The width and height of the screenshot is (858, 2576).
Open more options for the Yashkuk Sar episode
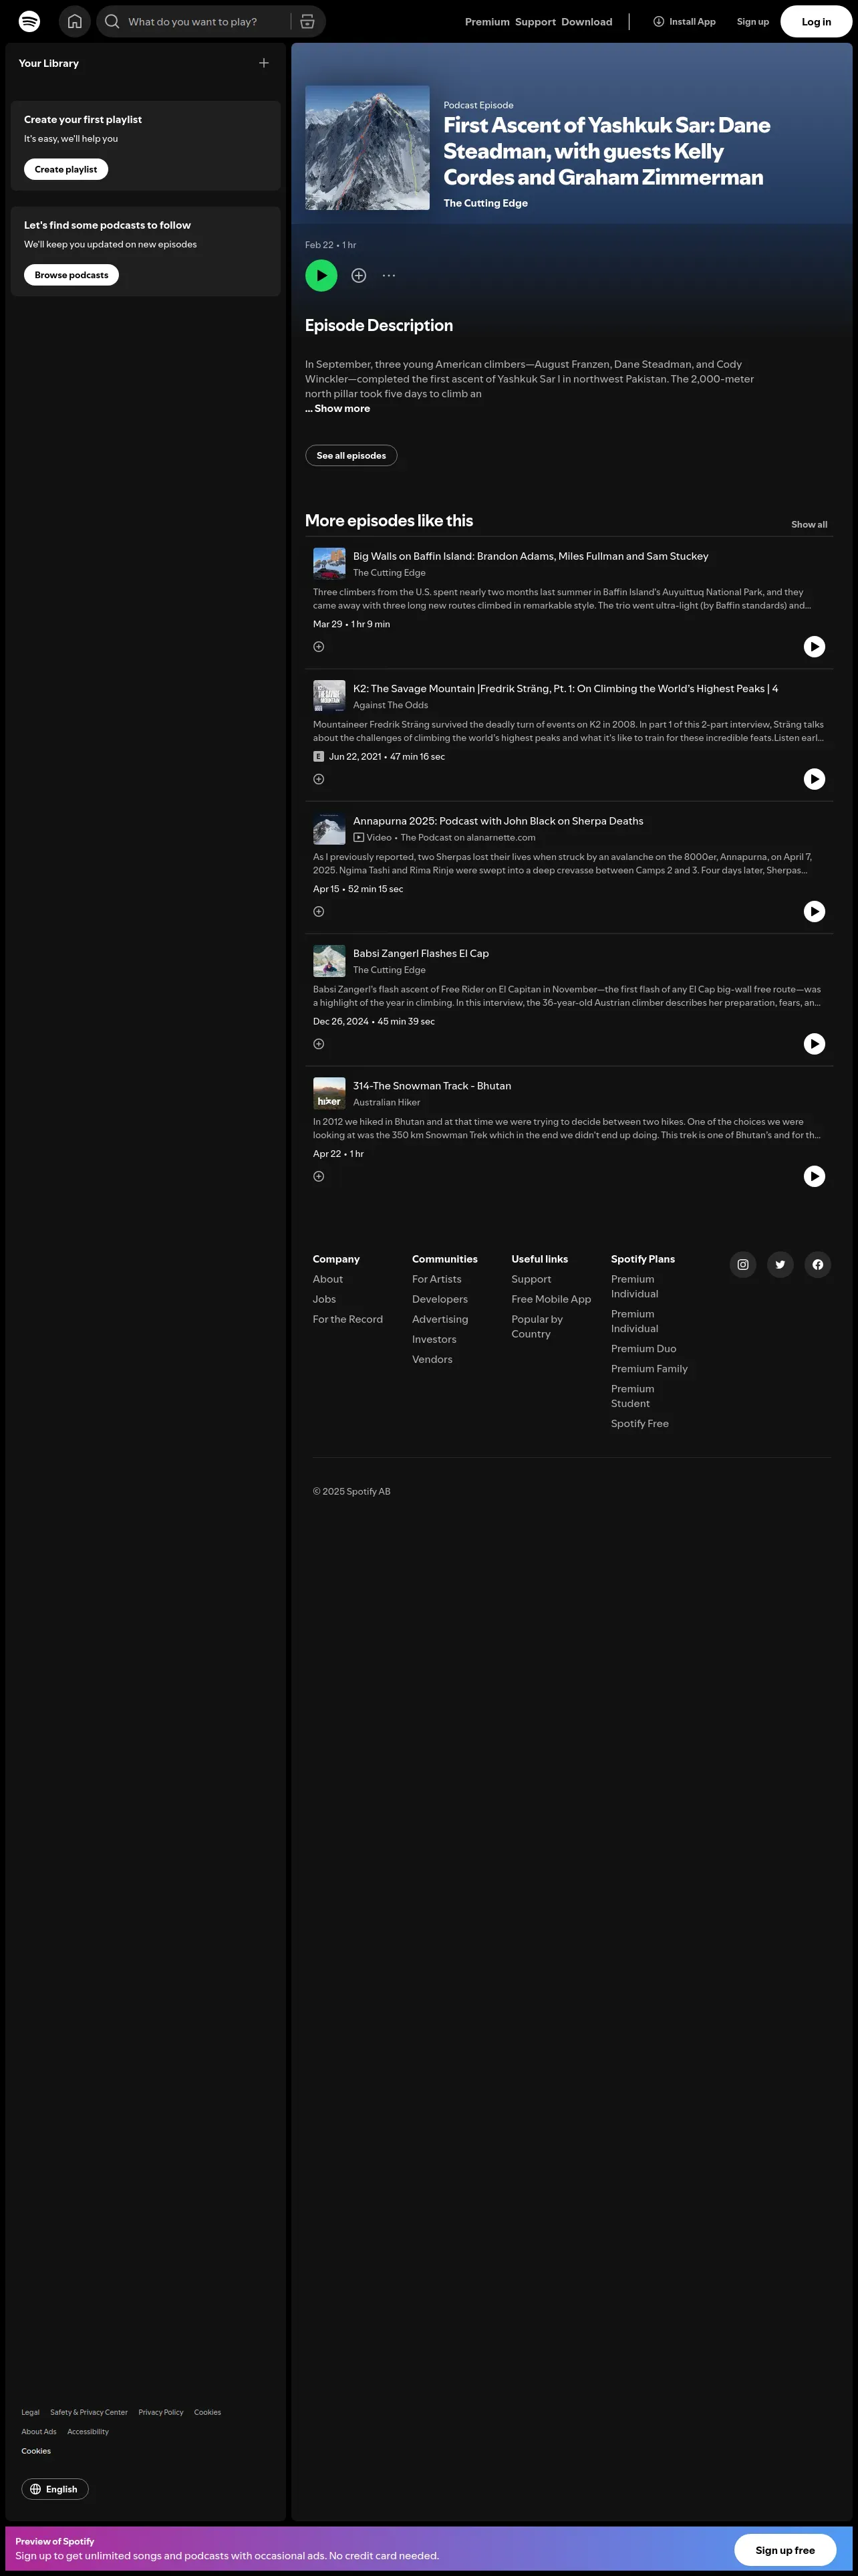[388, 275]
